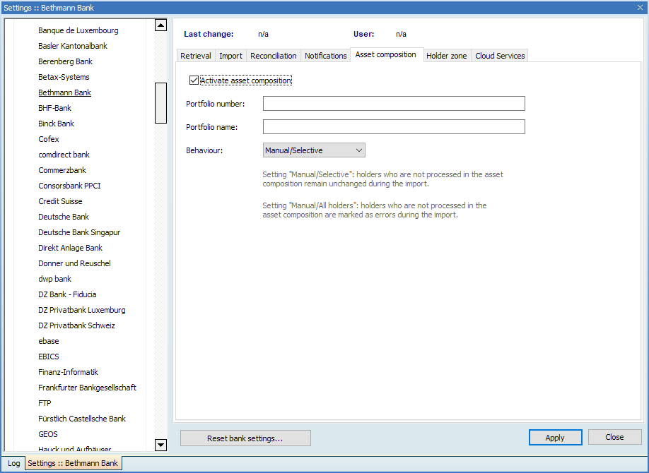Viewport: 649px width, 473px height.
Task: Choose Deutsche Bank from the list
Action: pyautogui.click(x=64, y=217)
